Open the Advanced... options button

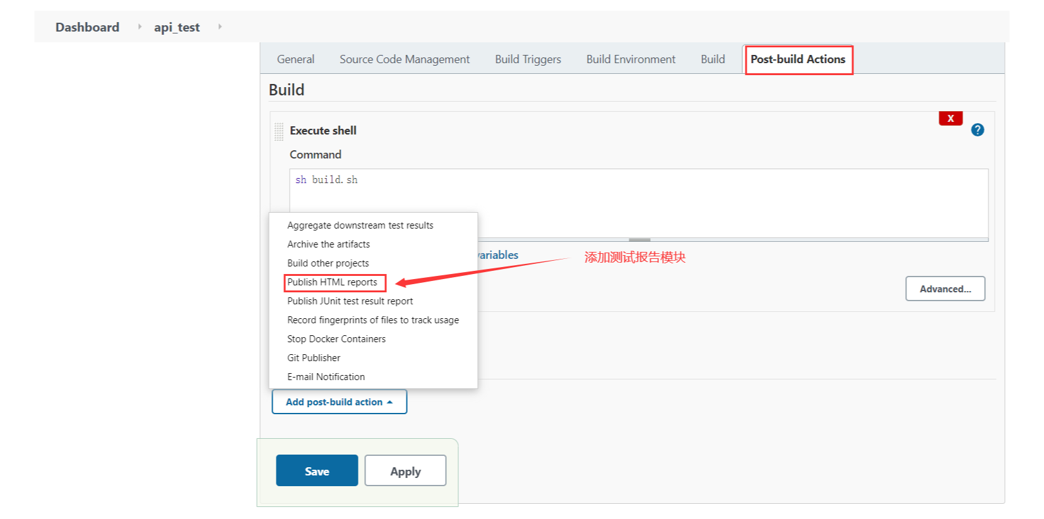pos(945,289)
